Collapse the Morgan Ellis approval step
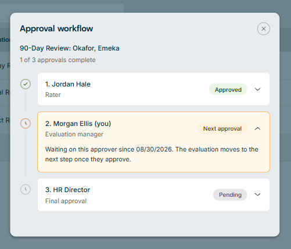The height and width of the screenshot is (249, 291). click(257, 128)
